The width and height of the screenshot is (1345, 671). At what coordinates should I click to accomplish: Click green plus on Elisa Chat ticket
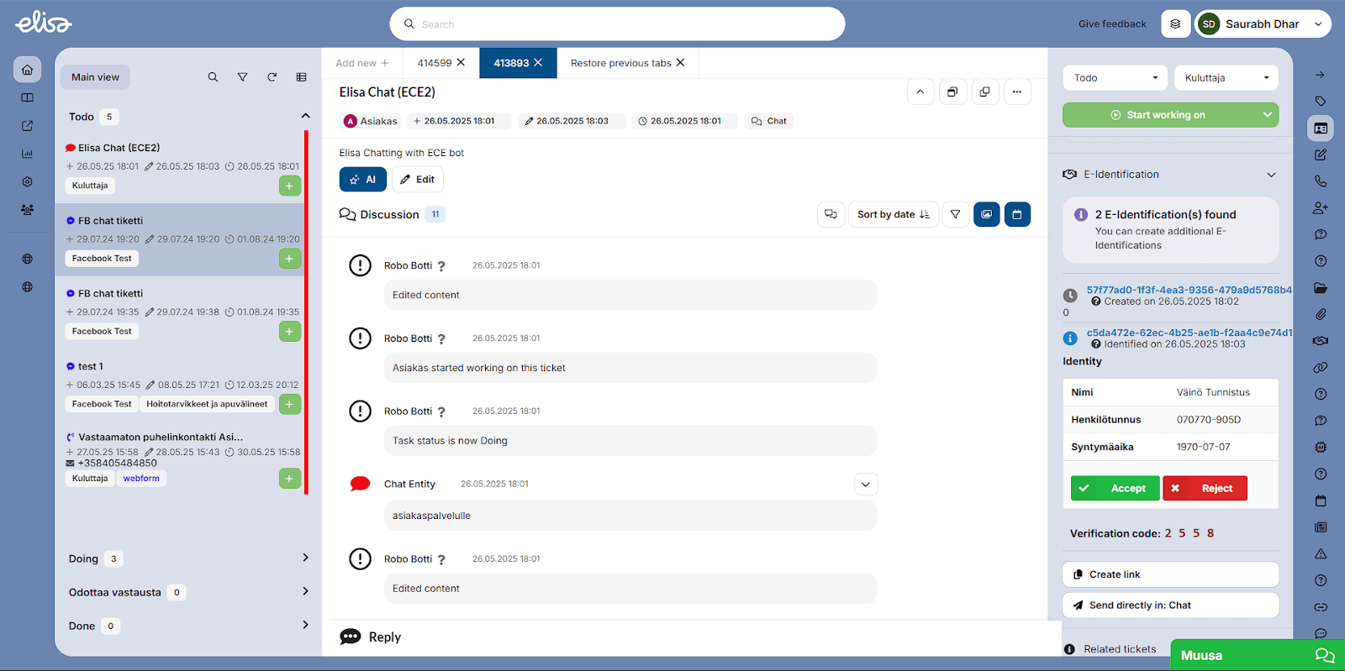[289, 186]
